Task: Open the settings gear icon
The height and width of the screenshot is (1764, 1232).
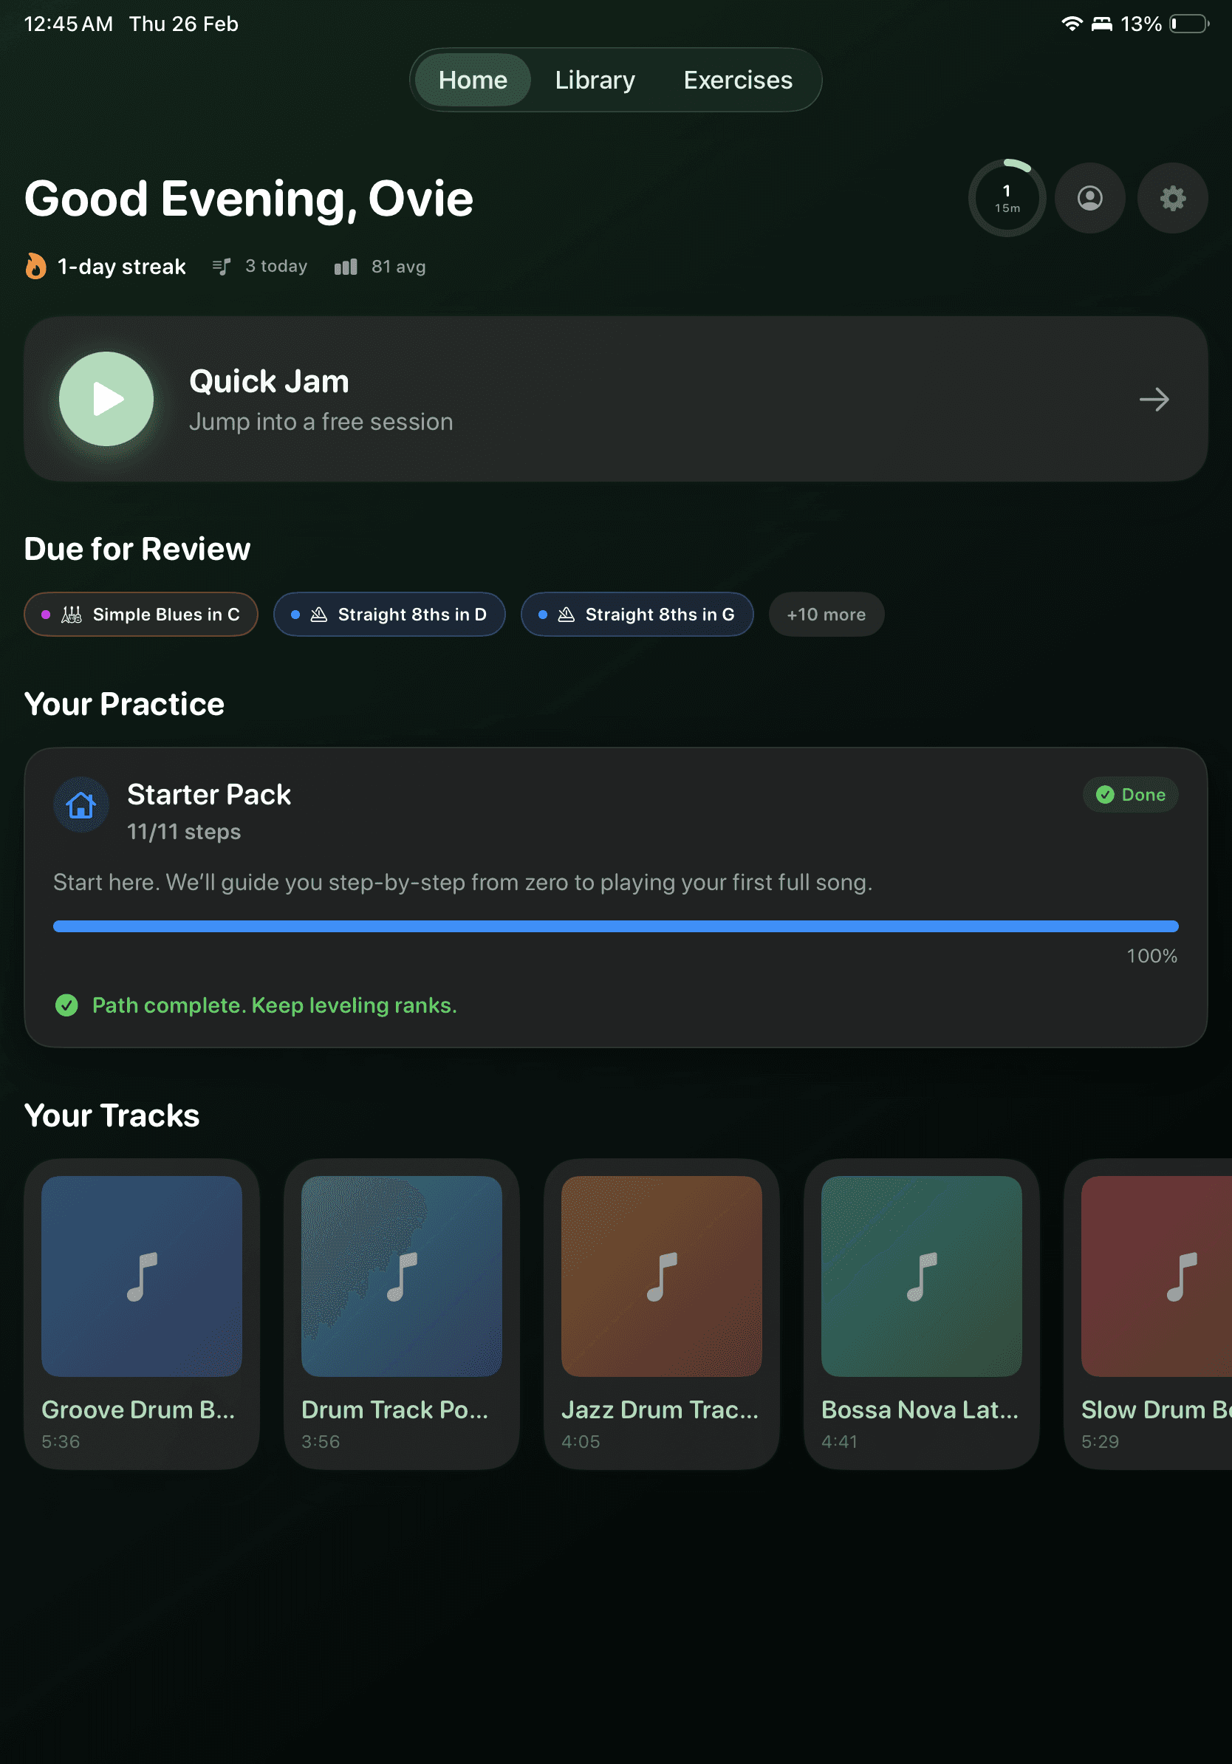Action: (x=1172, y=198)
